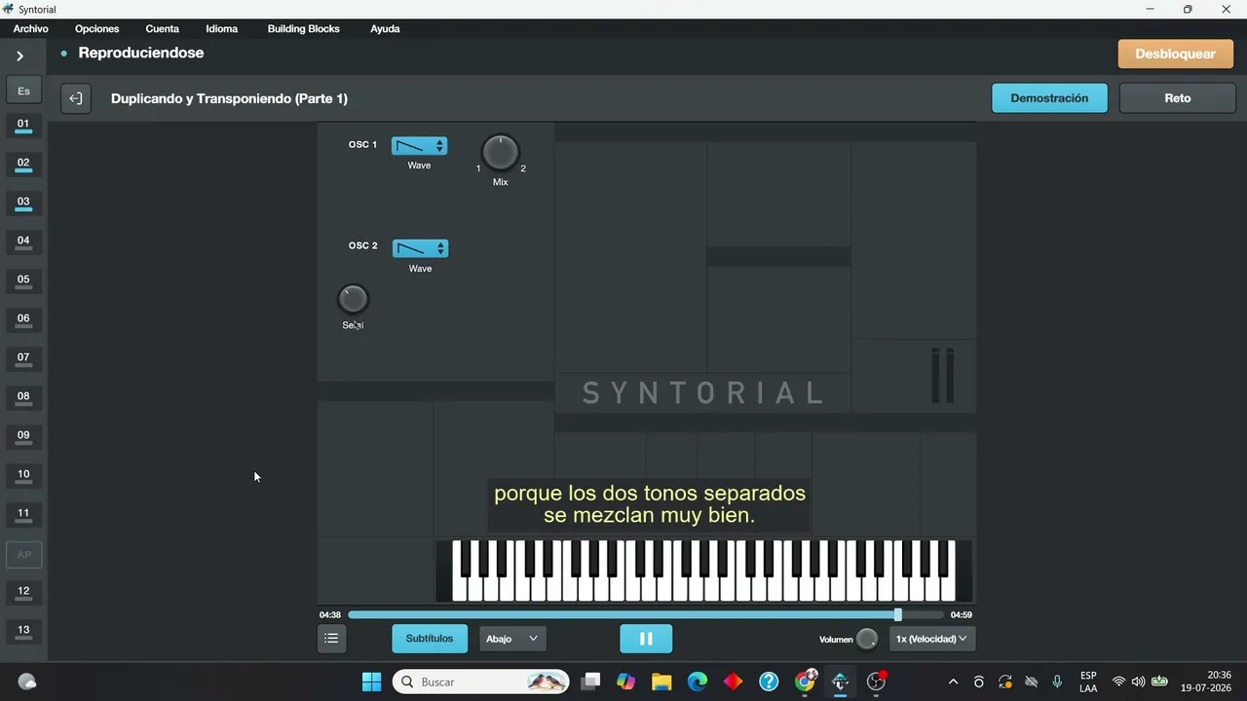Toggle Subtítulos on or off

[x=430, y=639]
